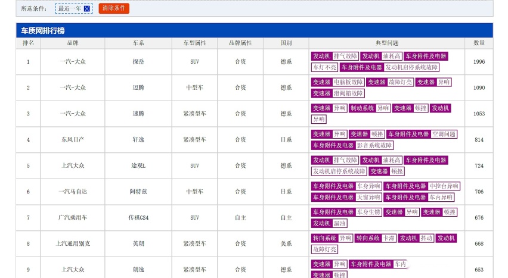Image resolution: width=508 pixels, height=278 pixels.
Task: Click the 日系 cell in the 轩逸 row
Action: pyautogui.click(x=286, y=140)
